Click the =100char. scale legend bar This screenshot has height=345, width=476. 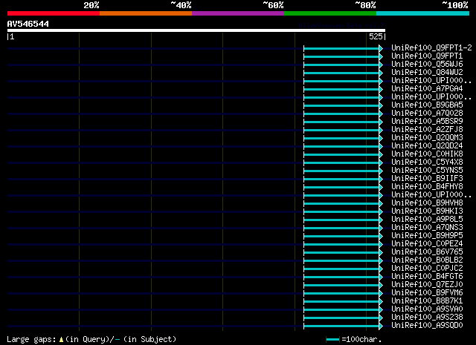tap(332, 340)
